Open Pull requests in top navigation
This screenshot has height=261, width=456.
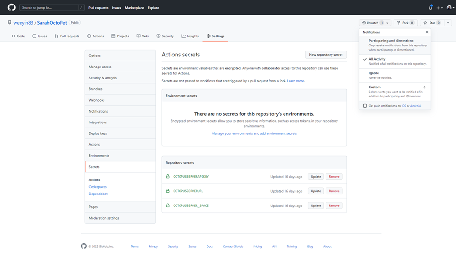pos(98,8)
